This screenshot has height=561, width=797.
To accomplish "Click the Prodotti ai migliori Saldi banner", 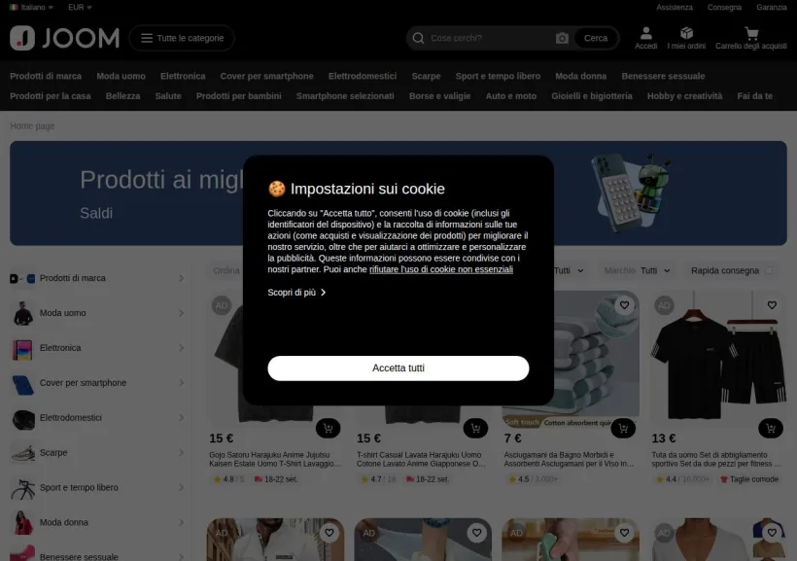I will (x=398, y=193).
